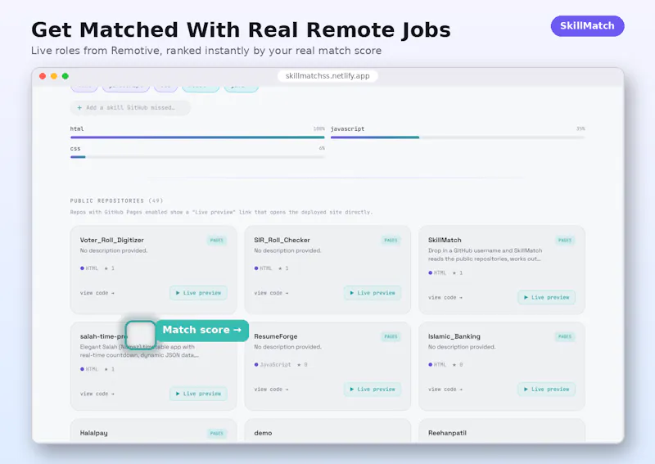Click the HTML language dot on SkillMatch card
The width and height of the screenshot is (655, 464).
tap(431, 273)
